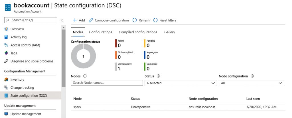292x118 pixels.
Task: Open Activity log from sidebar icon
Action: point(6,37)
